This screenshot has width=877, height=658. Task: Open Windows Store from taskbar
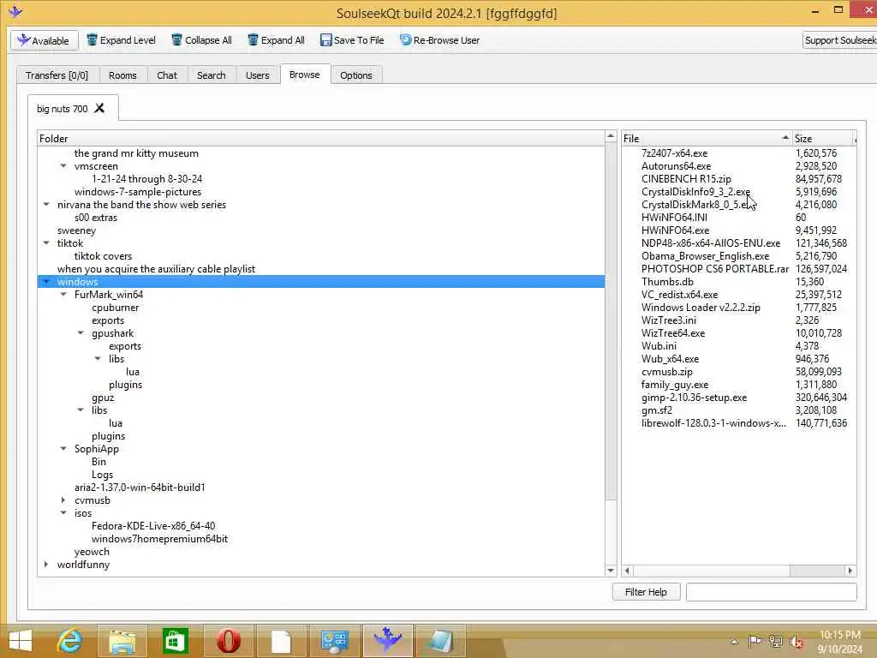pyautogui.click(x=175, y=641)
